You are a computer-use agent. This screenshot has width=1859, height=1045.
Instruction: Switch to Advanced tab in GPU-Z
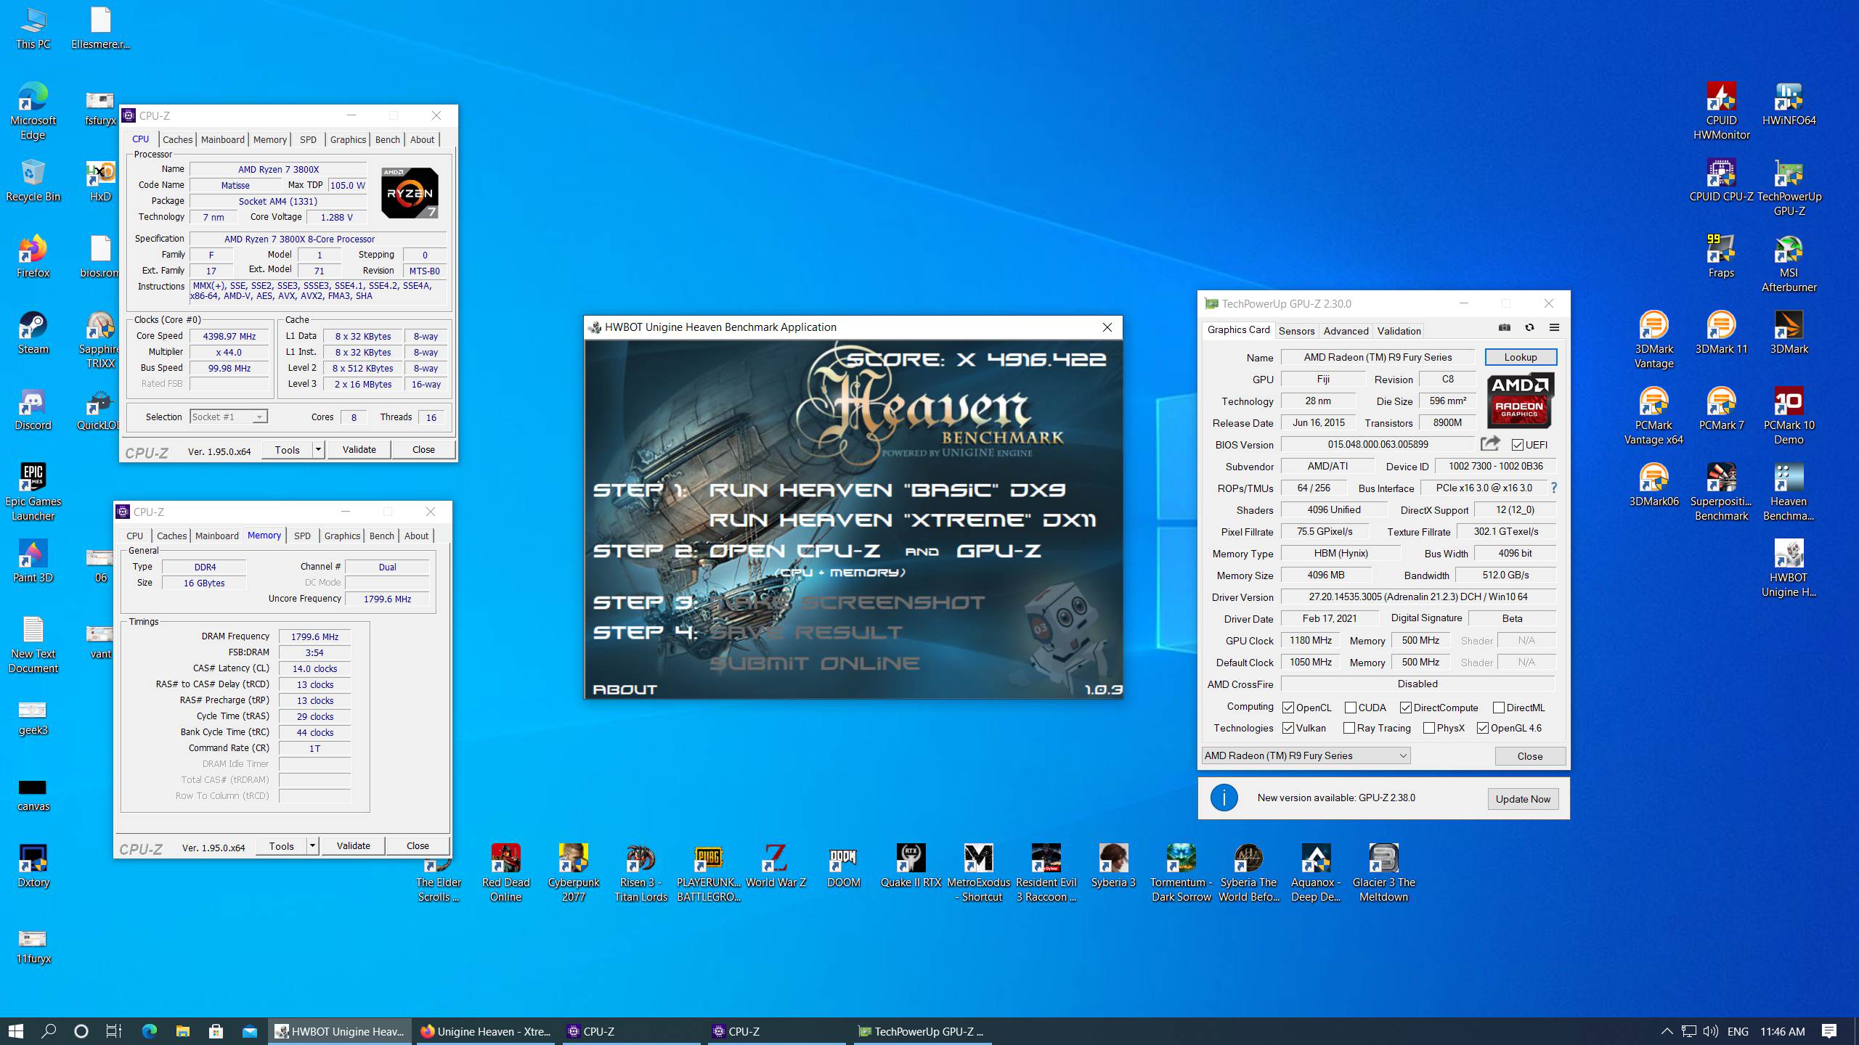point(1346,331)
